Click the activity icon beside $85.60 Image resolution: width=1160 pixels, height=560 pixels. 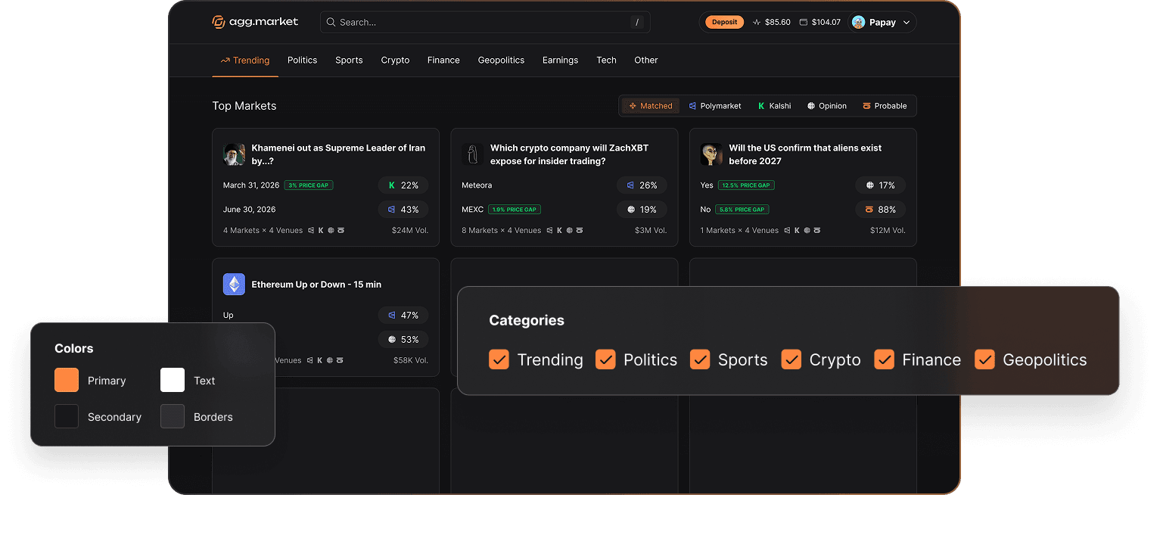pyautogui.click(x=757, y=22)
